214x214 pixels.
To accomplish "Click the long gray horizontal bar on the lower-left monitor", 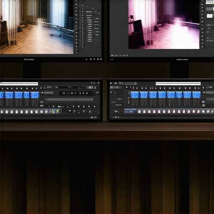I will click(69, 99).
